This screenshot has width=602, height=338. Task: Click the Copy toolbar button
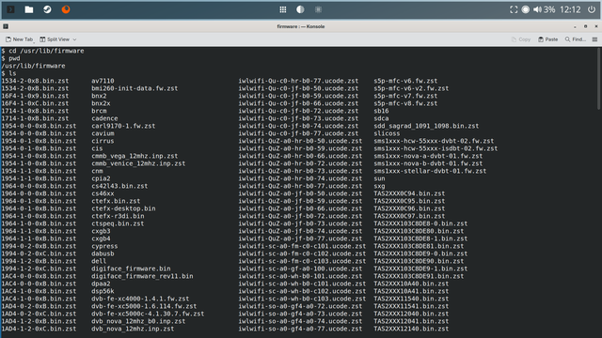pos(521,39)
